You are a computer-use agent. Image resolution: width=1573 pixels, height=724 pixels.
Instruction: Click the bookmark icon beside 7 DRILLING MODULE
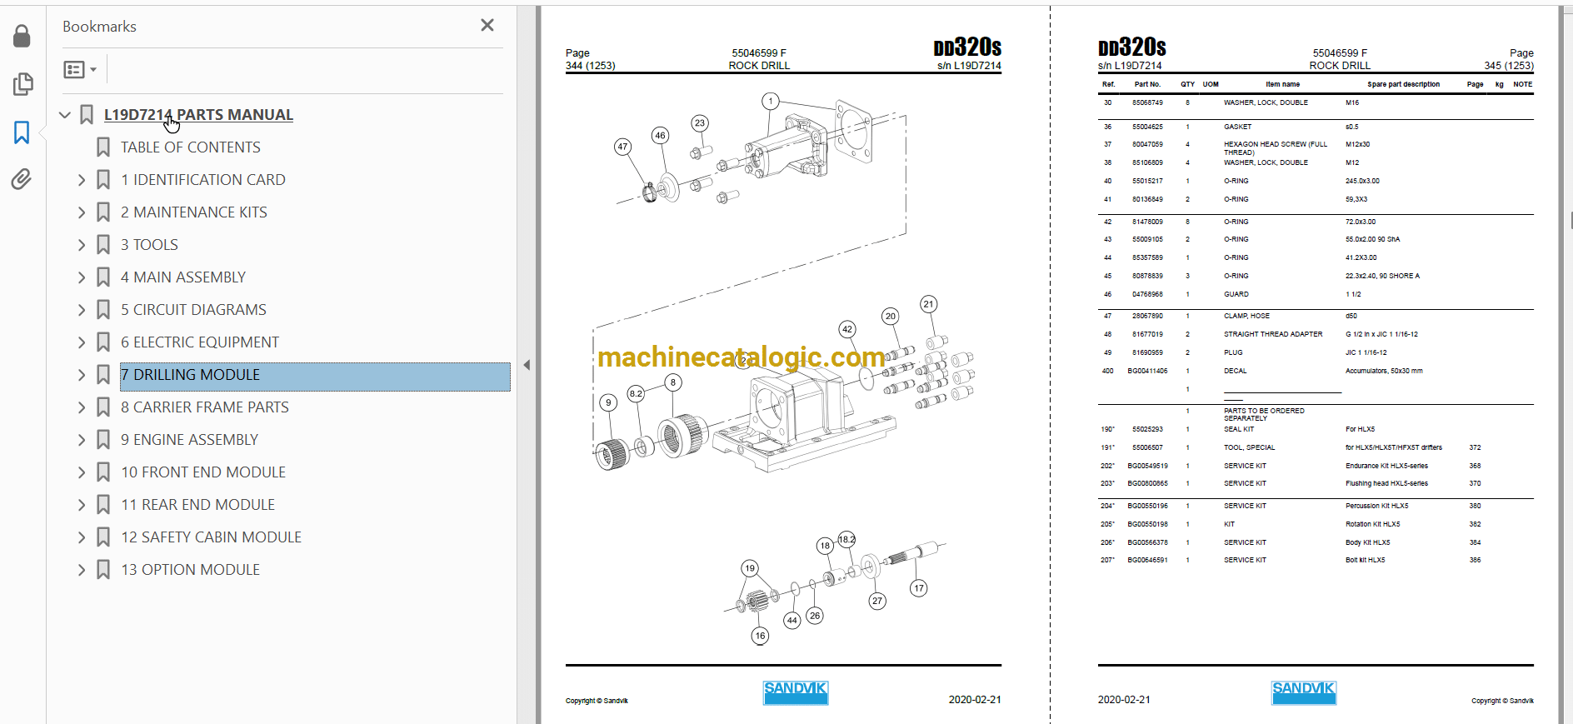(x=103, y=375)
